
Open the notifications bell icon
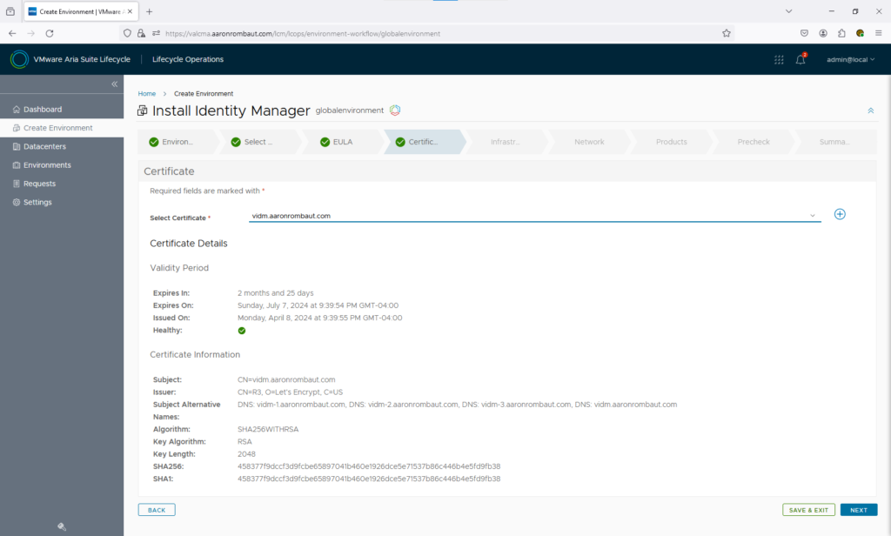[x=801, y=59]
